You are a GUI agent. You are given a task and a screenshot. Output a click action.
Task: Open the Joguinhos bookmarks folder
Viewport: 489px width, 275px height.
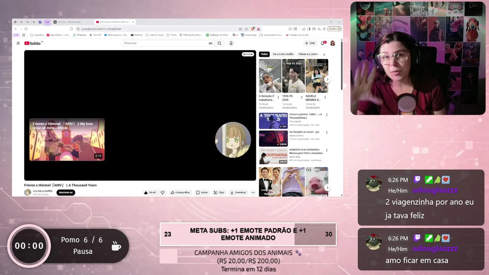tap(37, 35)
